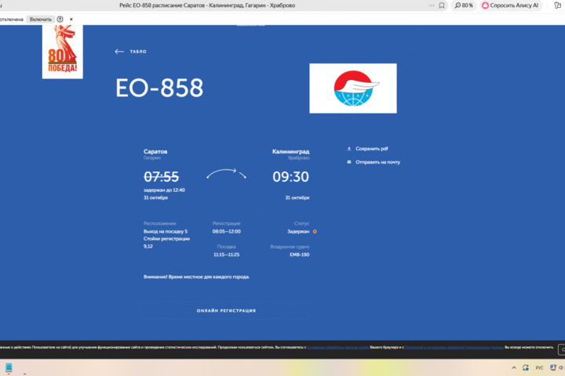This screenshot has width=565, height=376.
Task: Click the РУС keyboard language indicator
Action: click(x=539, y=367)
